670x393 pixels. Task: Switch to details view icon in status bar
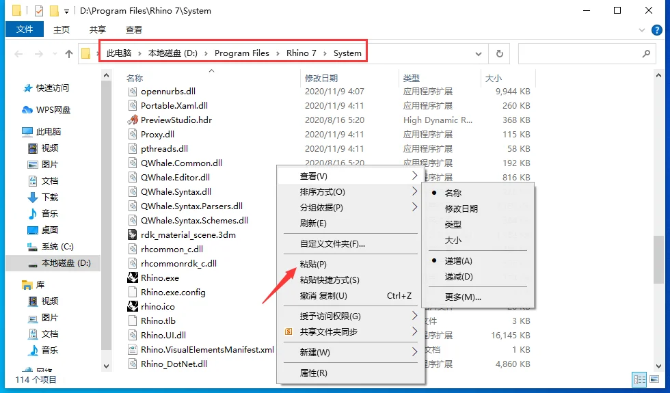[x=640, y=379]
